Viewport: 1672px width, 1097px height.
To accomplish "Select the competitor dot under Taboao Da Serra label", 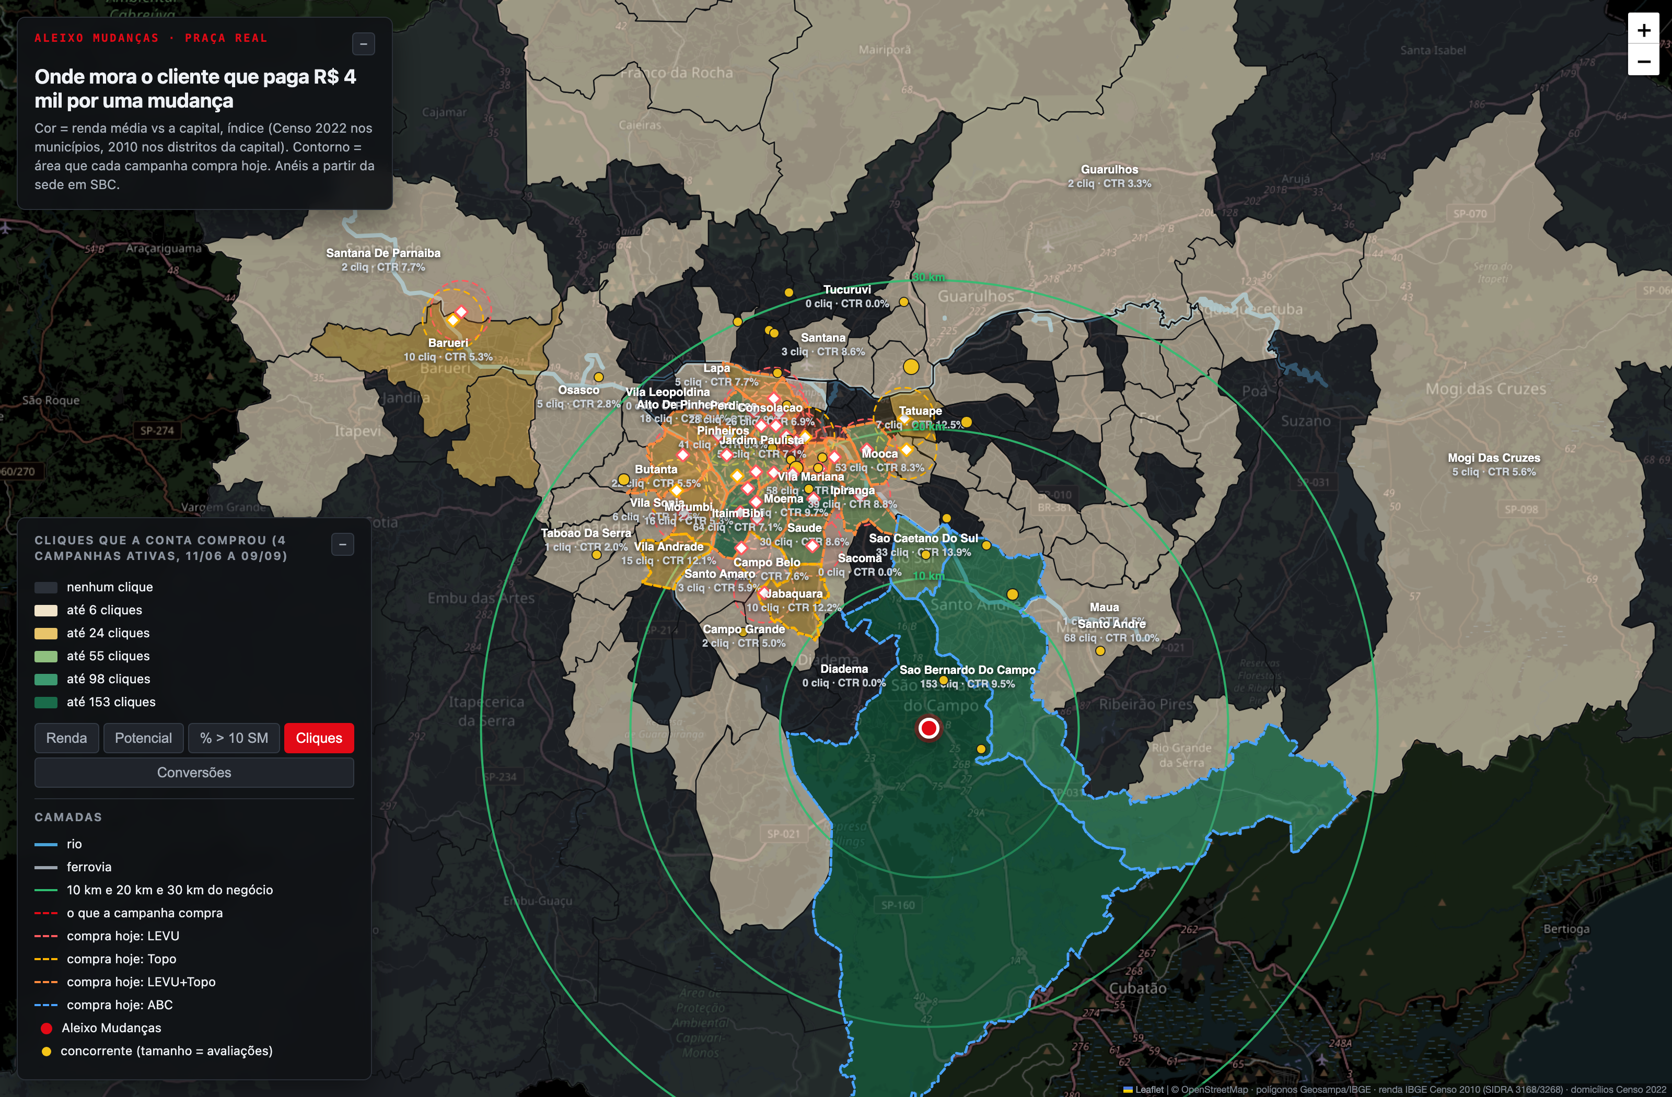I will click(x=597, y=555).
